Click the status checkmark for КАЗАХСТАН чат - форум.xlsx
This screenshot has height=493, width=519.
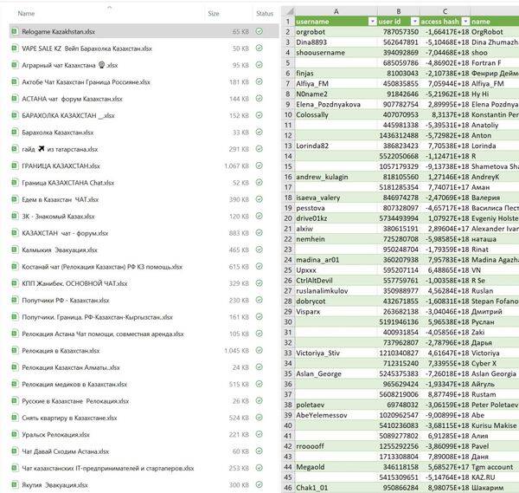pyautogui.click(x=259, y=233)
